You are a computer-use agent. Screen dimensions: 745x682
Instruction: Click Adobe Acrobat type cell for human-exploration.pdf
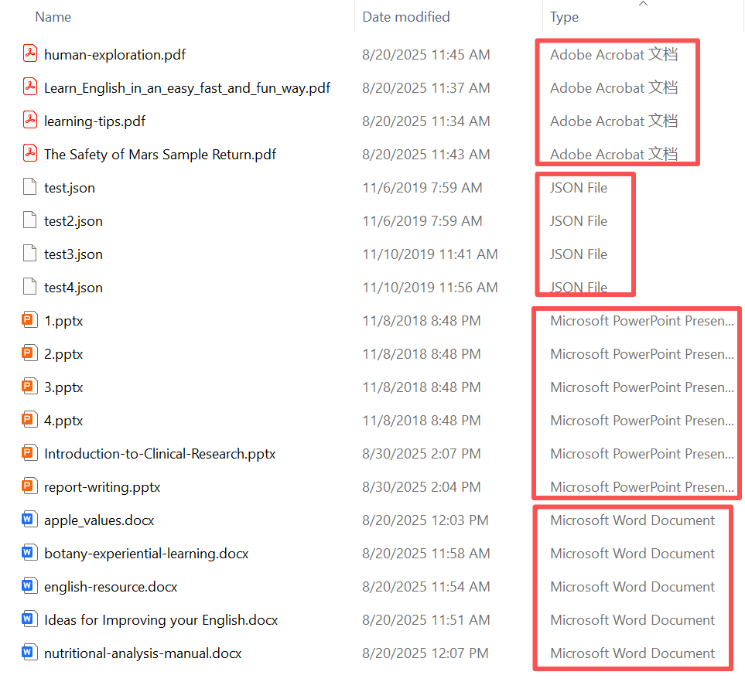pyautogui.click(x=613, y=55)
